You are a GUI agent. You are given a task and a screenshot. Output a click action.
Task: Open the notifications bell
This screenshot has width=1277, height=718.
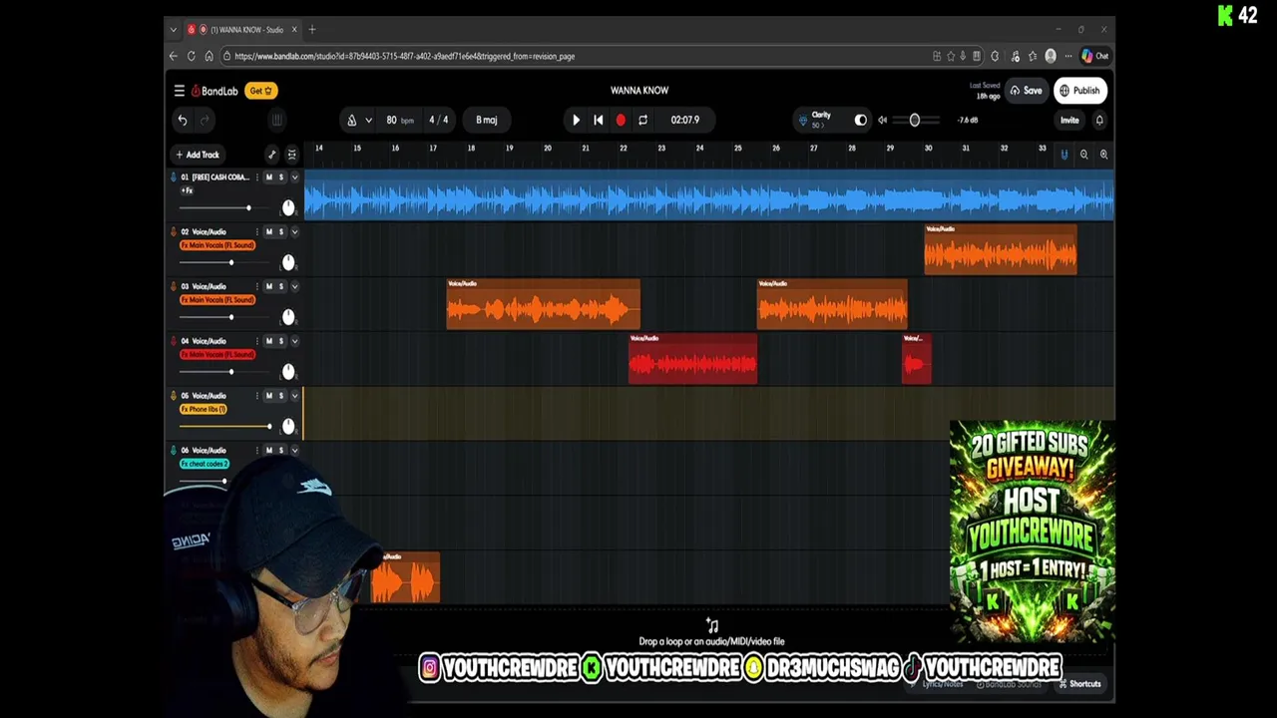pos(1099,120)
